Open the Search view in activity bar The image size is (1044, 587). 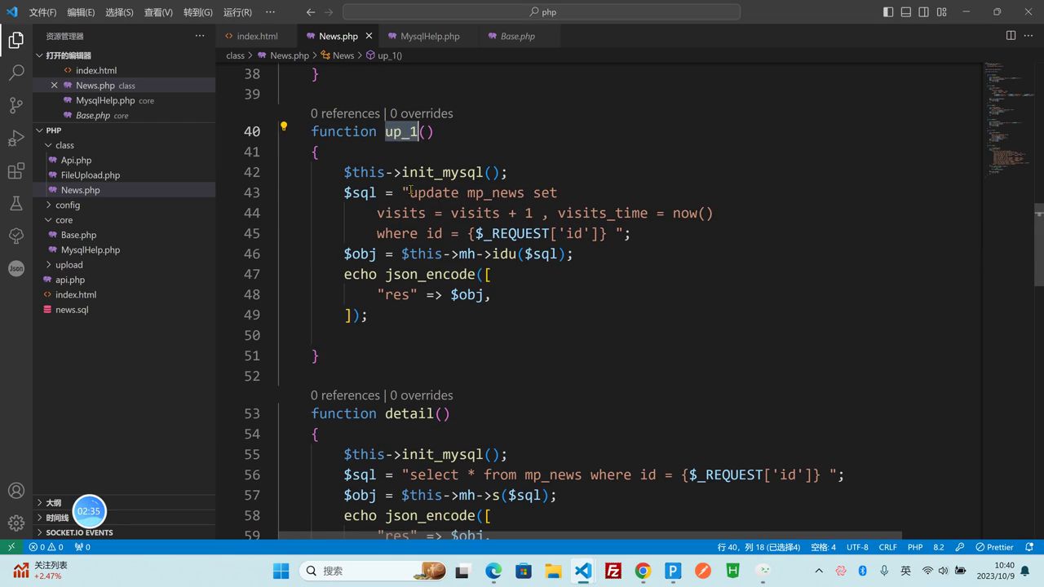point(16,73)
